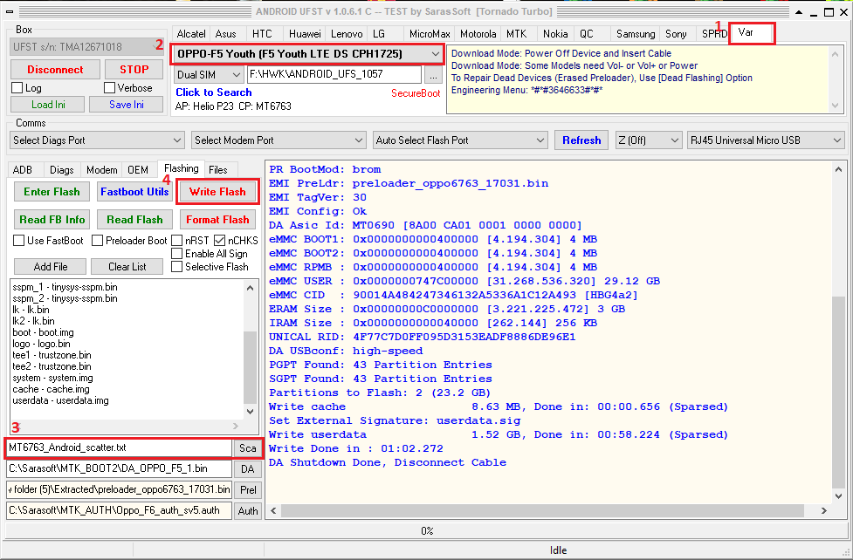Click the DA file browse button

(x=248, y=469)
